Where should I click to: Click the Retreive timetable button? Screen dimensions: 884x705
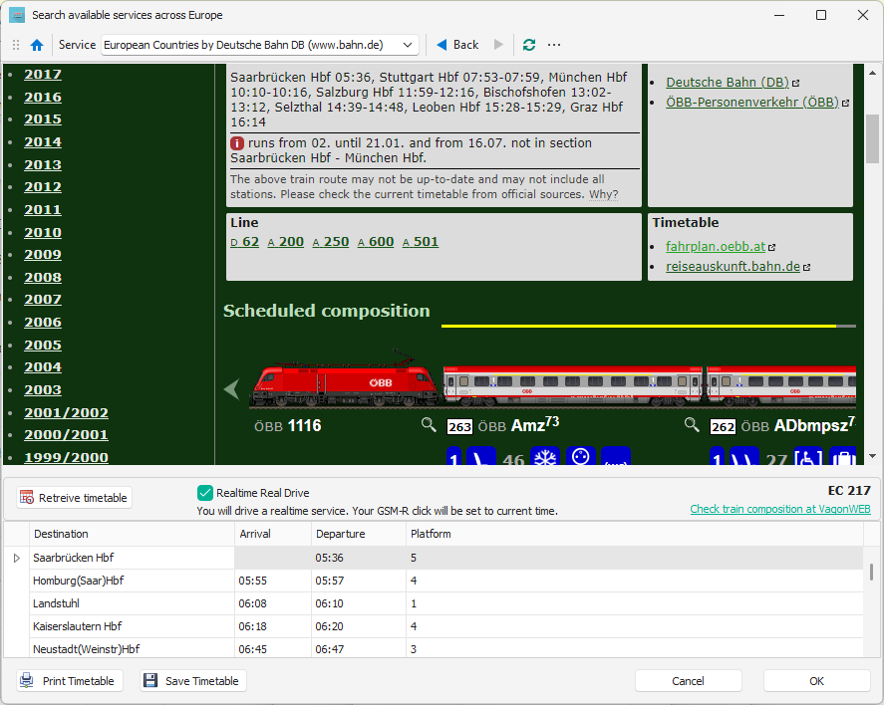pyautogui.click(x=74, y=498)
